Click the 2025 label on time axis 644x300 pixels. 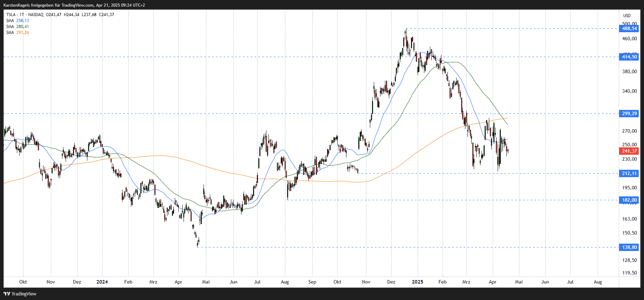pos(417,282)
